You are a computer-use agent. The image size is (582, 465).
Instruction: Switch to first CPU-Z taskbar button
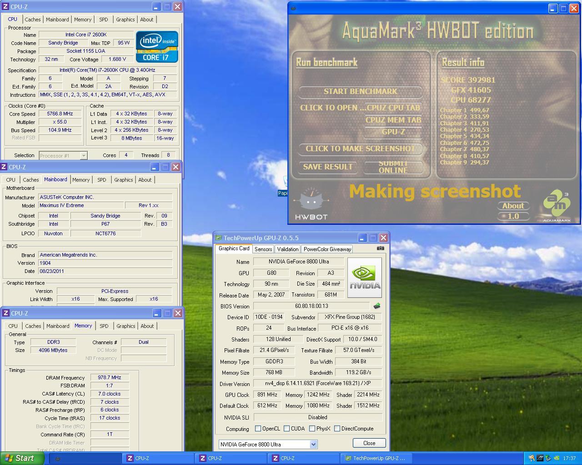click(x=158, y=458)
